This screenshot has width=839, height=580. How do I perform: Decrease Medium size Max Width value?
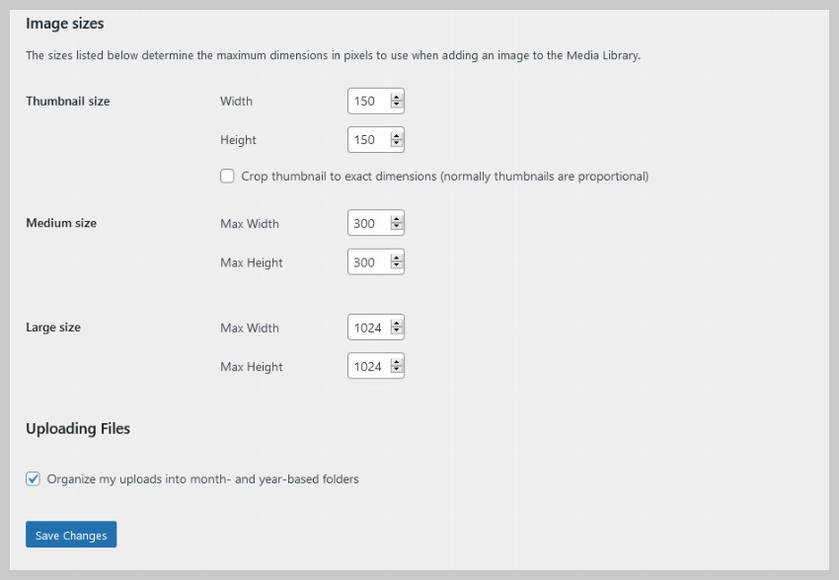pyautogui.click(x=396, y=228)
